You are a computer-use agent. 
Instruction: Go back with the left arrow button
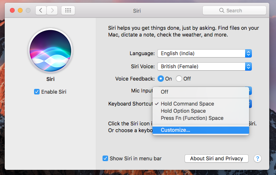pos(41,10)
